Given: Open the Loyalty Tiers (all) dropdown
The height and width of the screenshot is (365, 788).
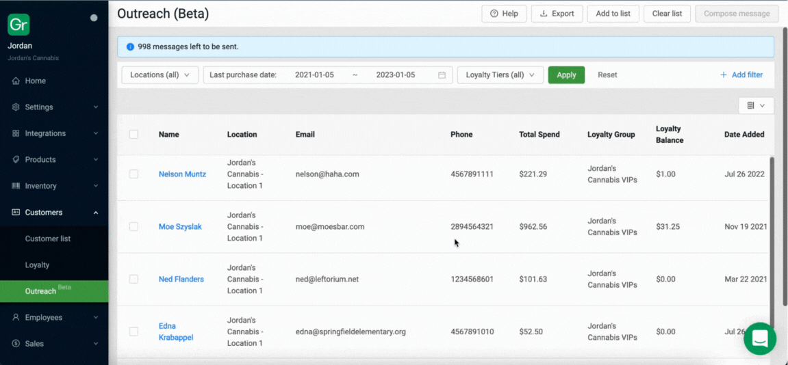Looking at the screenshot, I should (x=500, y=75).
